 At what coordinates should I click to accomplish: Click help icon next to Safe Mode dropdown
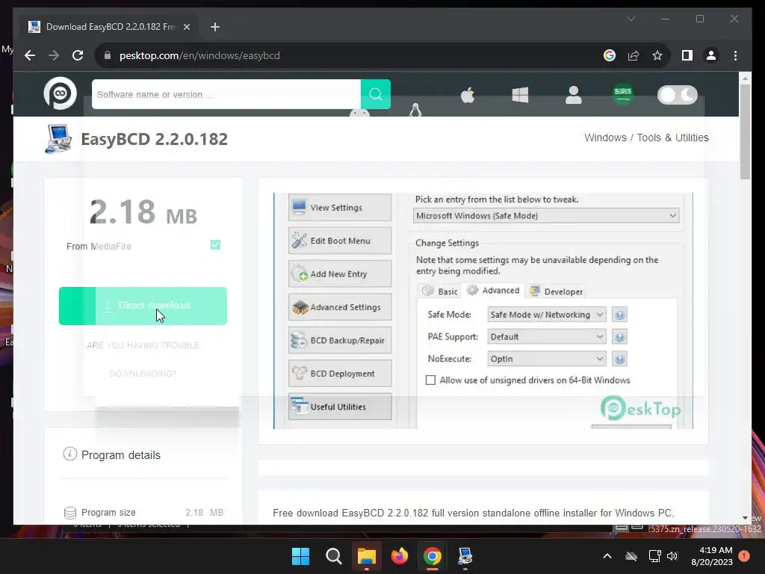[x=619, y=315]
